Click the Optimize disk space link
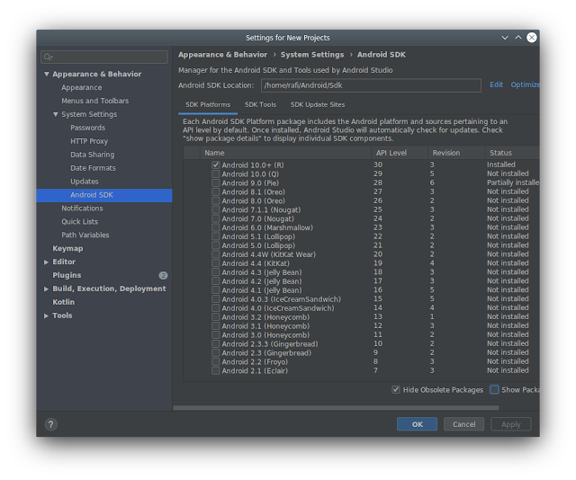 525,84
